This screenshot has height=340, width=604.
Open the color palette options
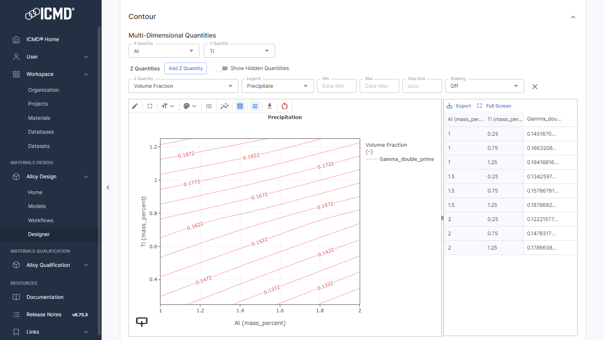[190, 106]
